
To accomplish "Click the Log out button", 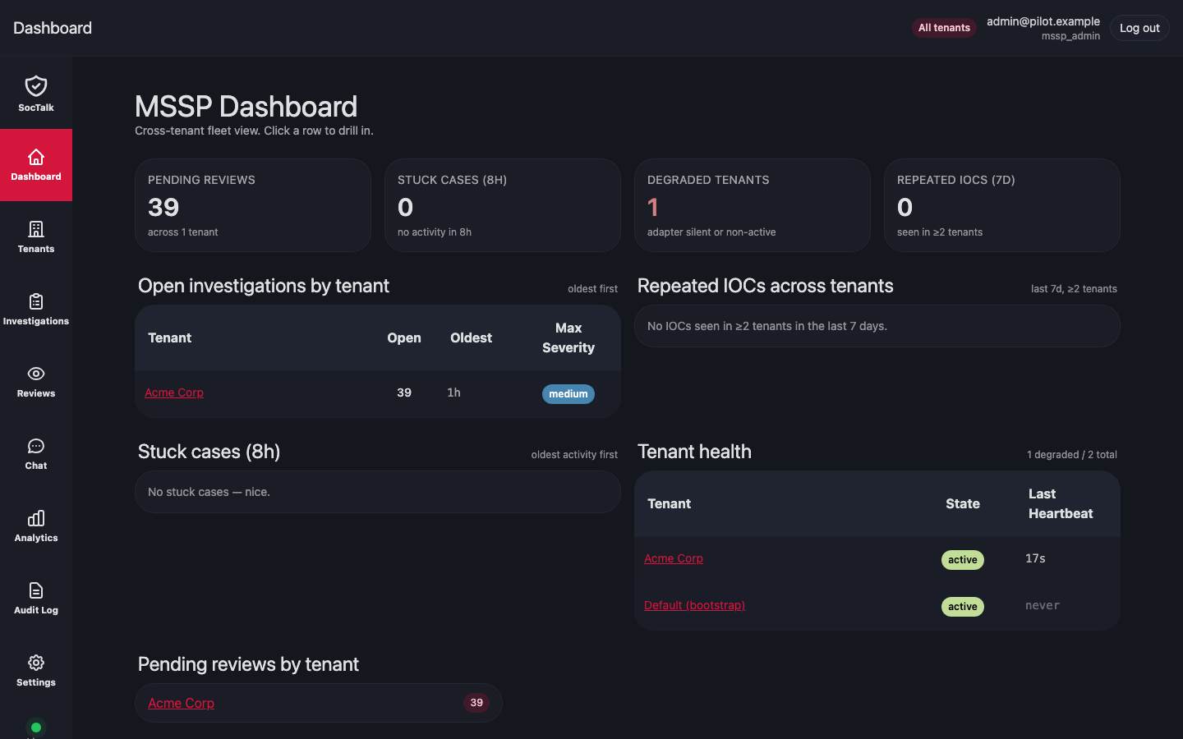I will 1139,28.
